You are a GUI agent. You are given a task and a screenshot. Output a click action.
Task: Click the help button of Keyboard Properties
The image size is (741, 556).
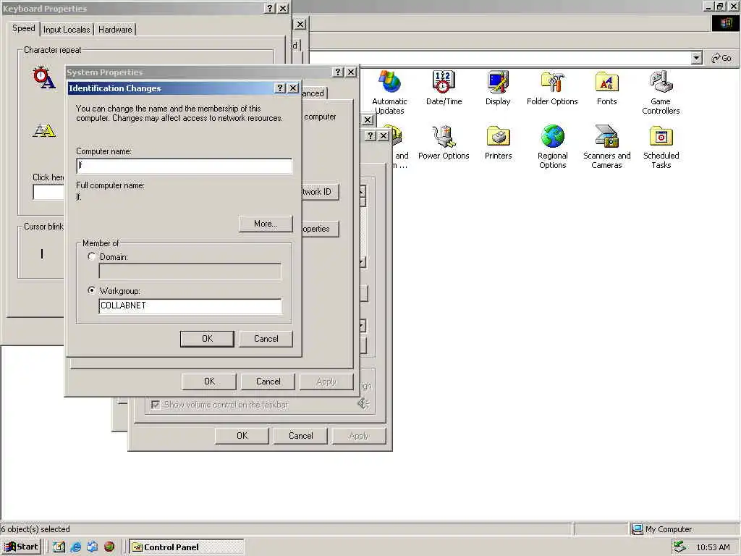pos(270,9)
